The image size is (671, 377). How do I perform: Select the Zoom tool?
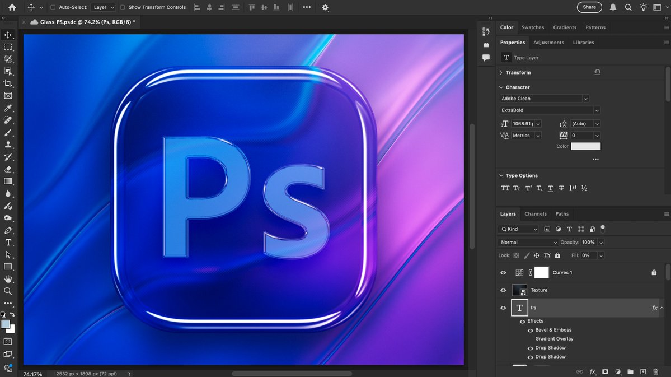click(8, 291)
